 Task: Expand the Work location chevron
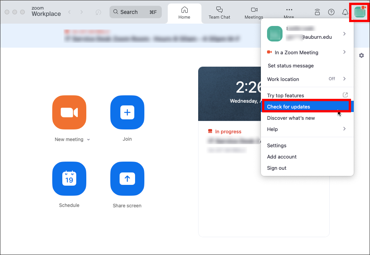[x=344, y=79]
